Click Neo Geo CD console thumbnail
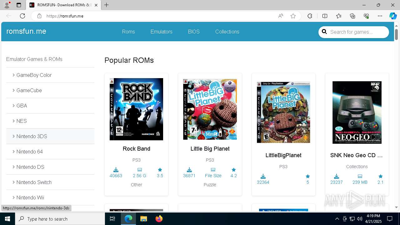The width and height of the screenshot is (400, 225). 357,112
